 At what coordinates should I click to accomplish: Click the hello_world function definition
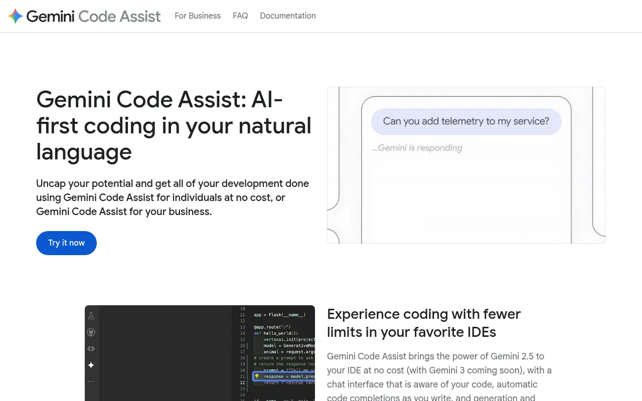pyautogui.click(x=283, y=333)
